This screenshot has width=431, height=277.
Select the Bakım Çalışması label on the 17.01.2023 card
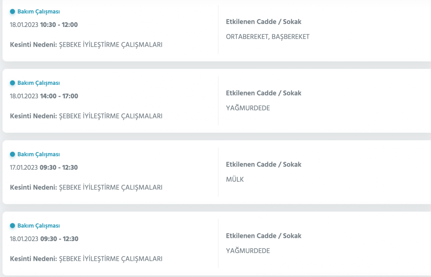tap(38, 154)
